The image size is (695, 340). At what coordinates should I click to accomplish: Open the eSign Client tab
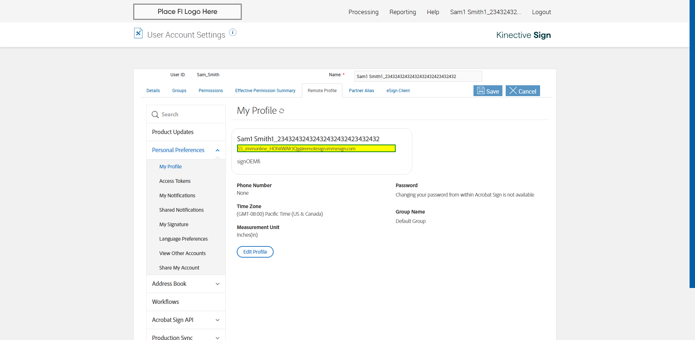coord(398,91)
